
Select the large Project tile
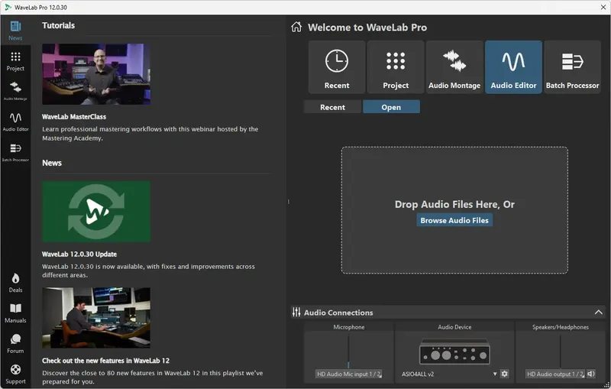(396, 67)
